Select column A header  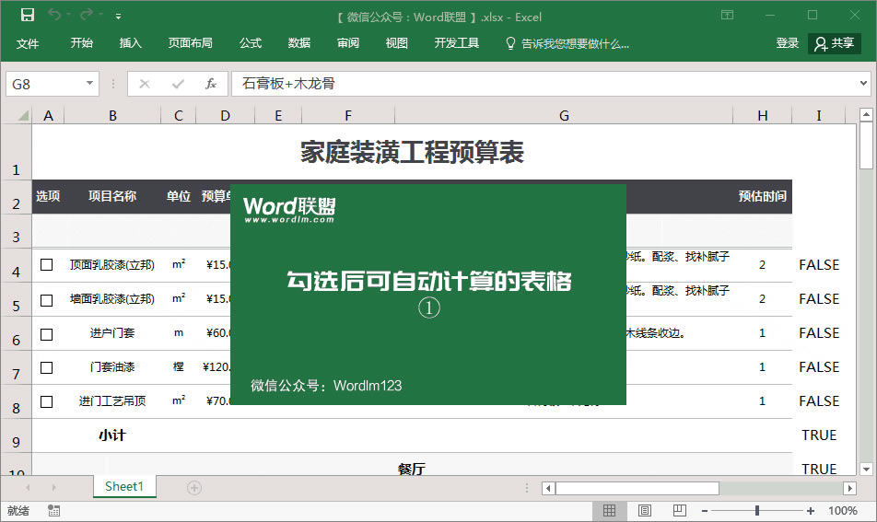click(x=48, y=116)
